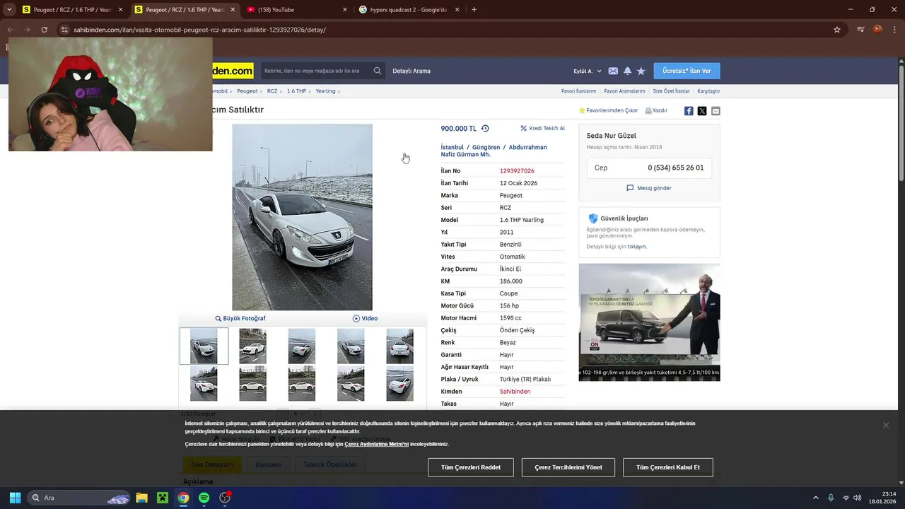Open volume control in system tray

coord(858,498)
